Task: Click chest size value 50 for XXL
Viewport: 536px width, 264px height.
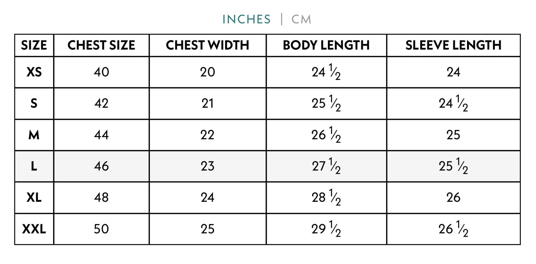Action: (101, 229)
